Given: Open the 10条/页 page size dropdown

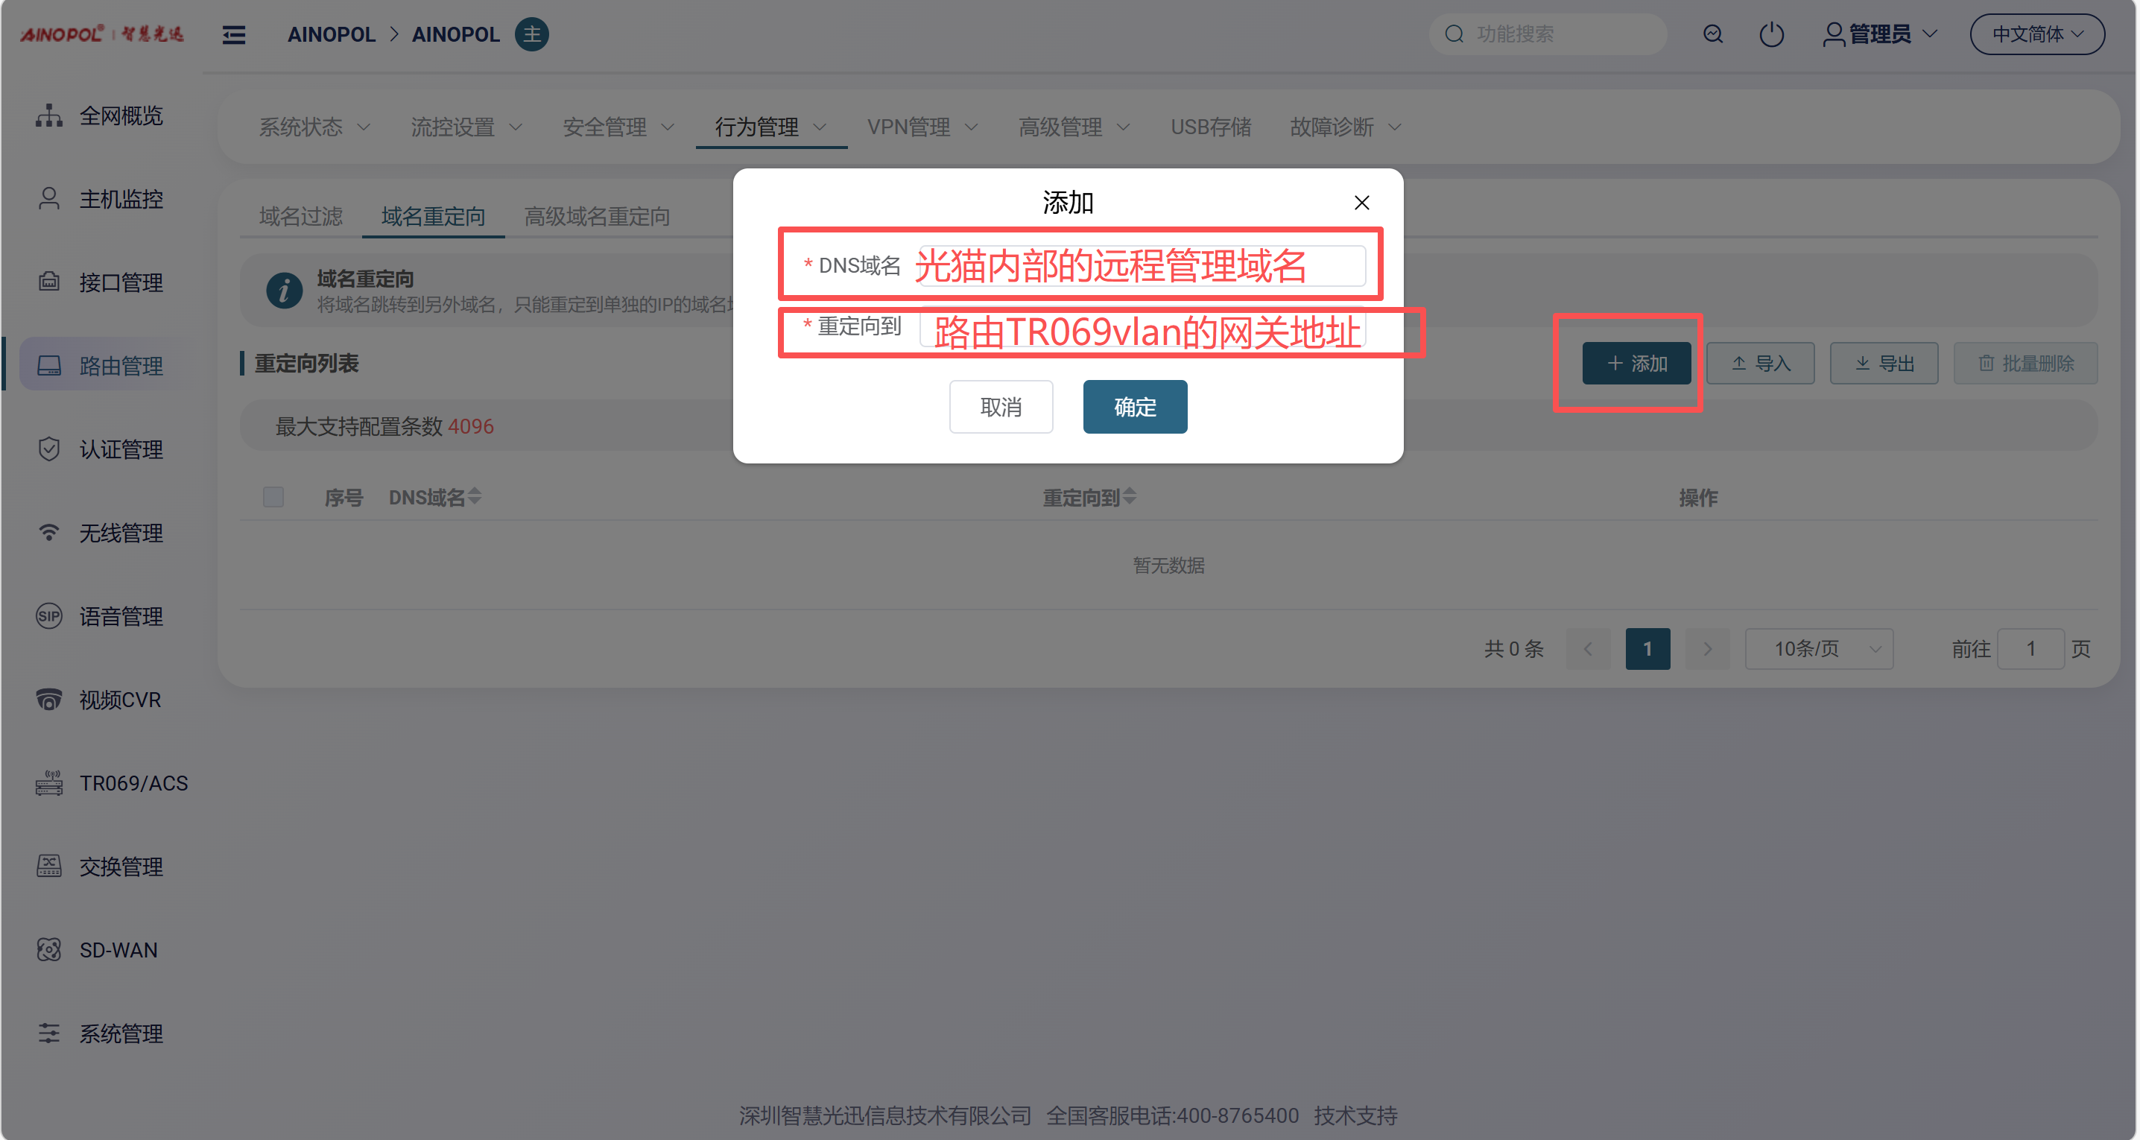Looking at the screenshot, I should coord(1819,649).
